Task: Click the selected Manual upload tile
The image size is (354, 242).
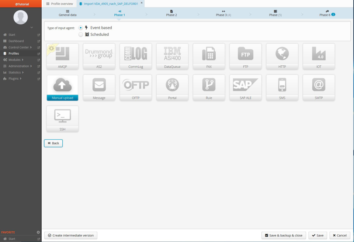Action: click(62, 87)
